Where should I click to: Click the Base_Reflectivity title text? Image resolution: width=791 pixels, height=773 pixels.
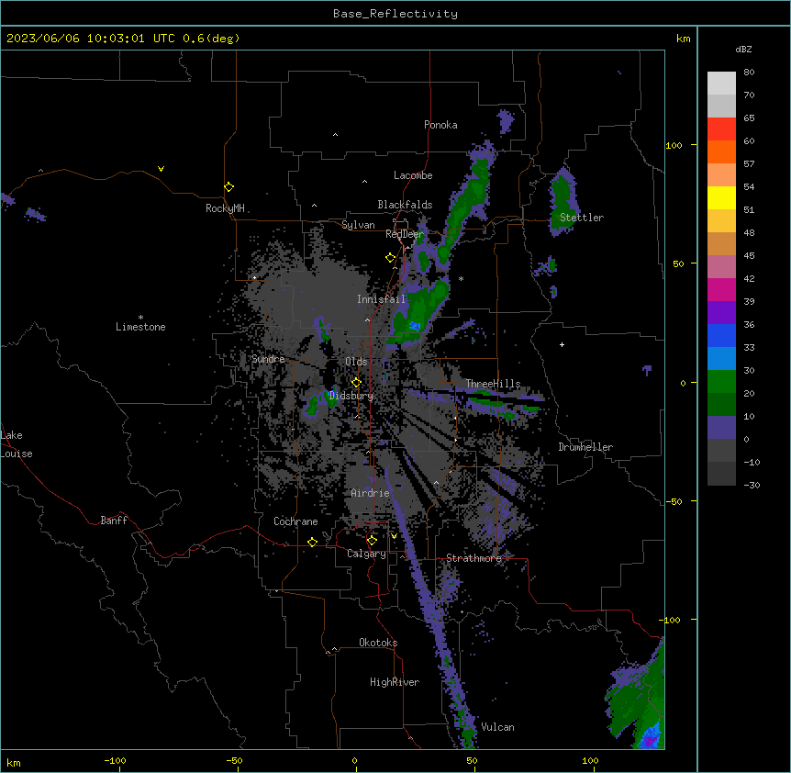(x=395, y=14)
